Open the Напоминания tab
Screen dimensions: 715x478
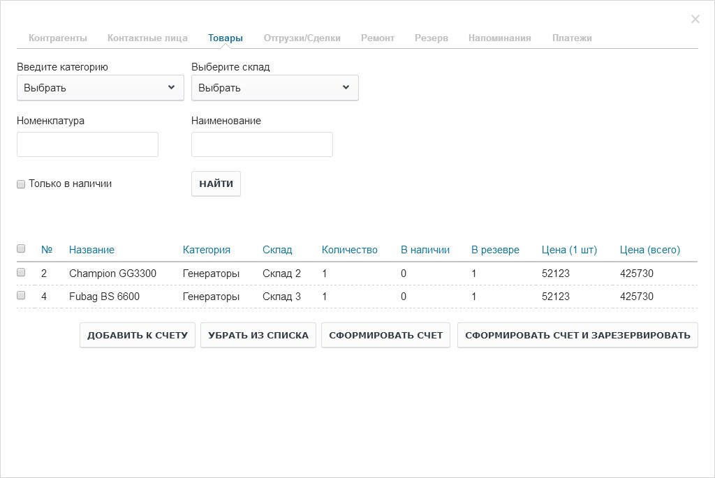click(500, 38)
